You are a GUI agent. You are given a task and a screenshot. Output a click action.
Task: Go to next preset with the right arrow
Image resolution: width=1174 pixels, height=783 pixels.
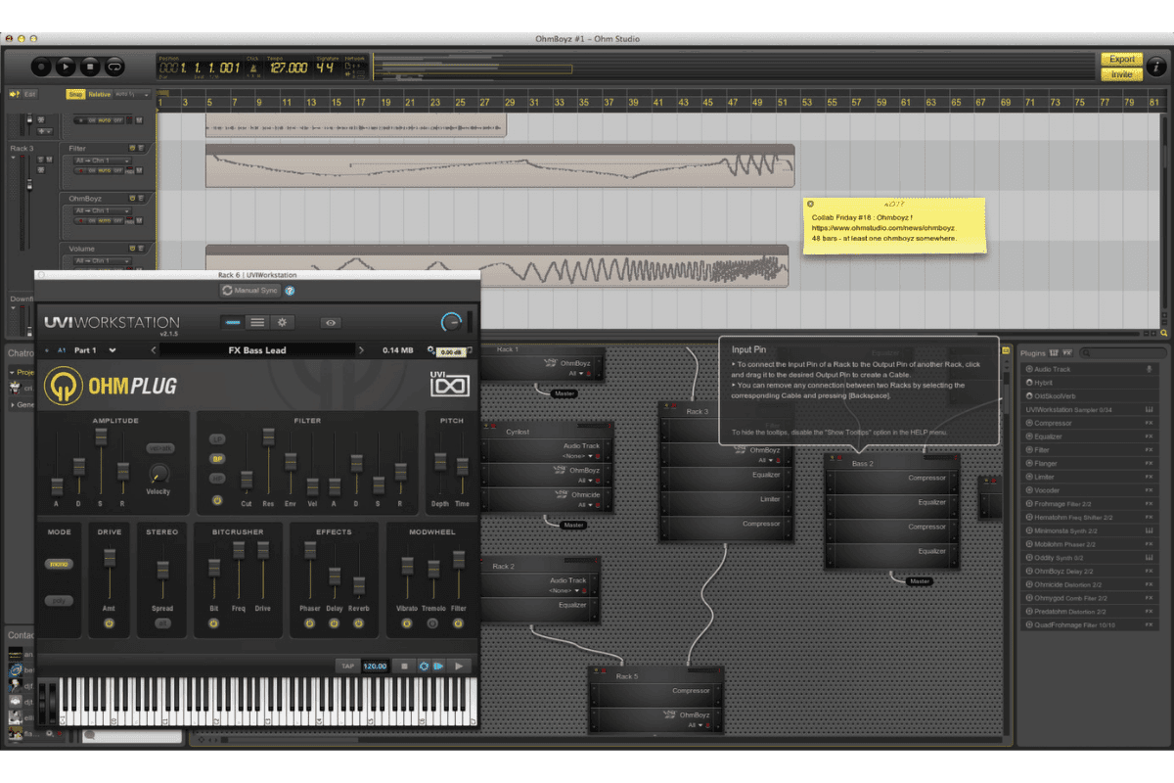[362, 349]
